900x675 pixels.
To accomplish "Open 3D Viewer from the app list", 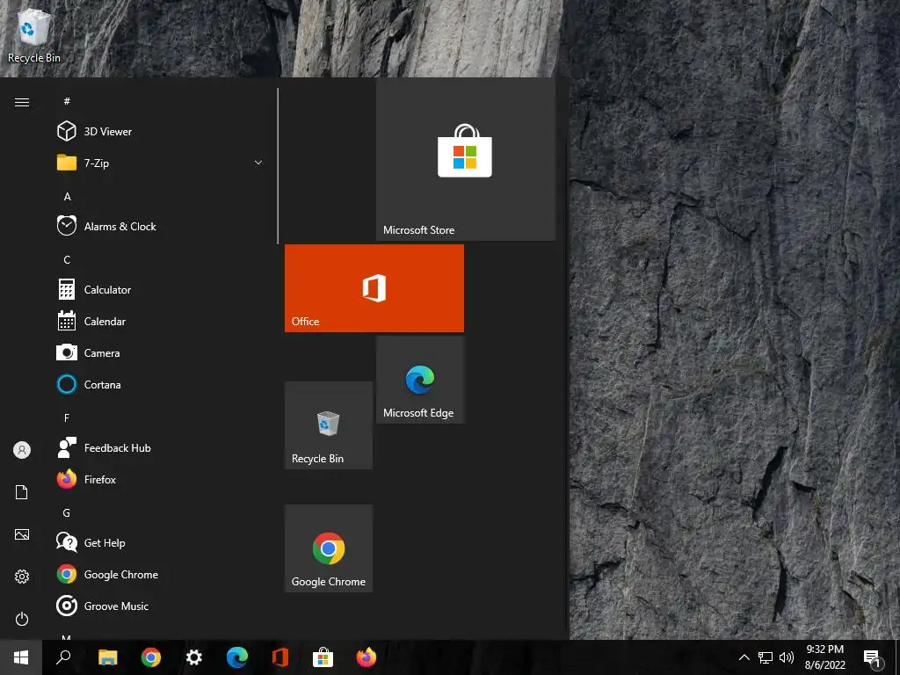I will click(162, 132).
